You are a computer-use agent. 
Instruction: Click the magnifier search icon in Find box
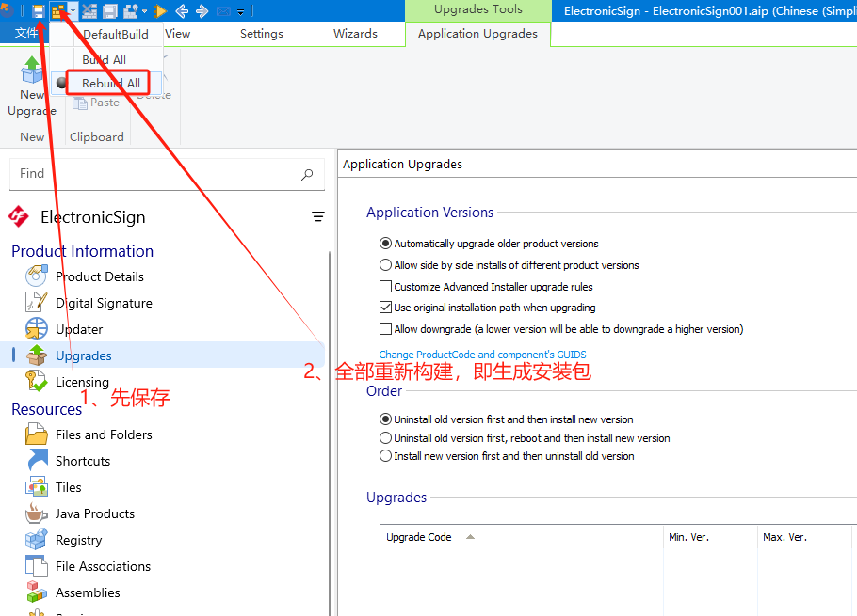[x=307, y=174]
